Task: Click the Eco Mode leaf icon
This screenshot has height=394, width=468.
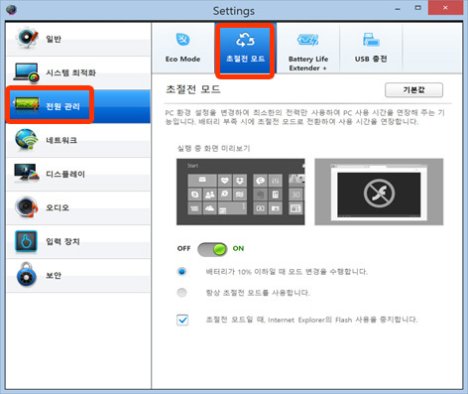Action: (182, 40)
